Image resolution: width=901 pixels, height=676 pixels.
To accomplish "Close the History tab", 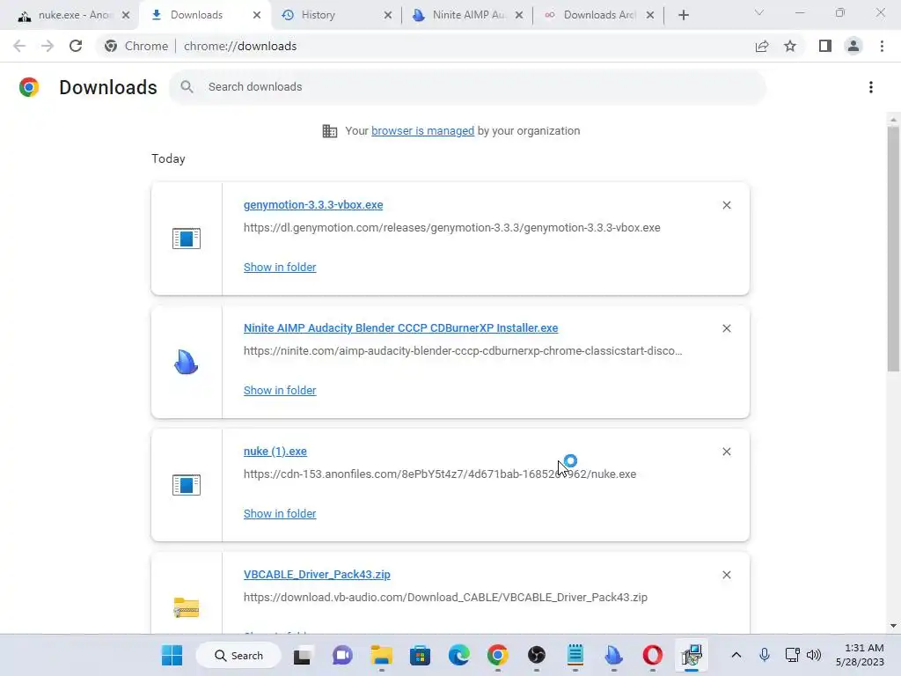I will (x=388, y=16).
